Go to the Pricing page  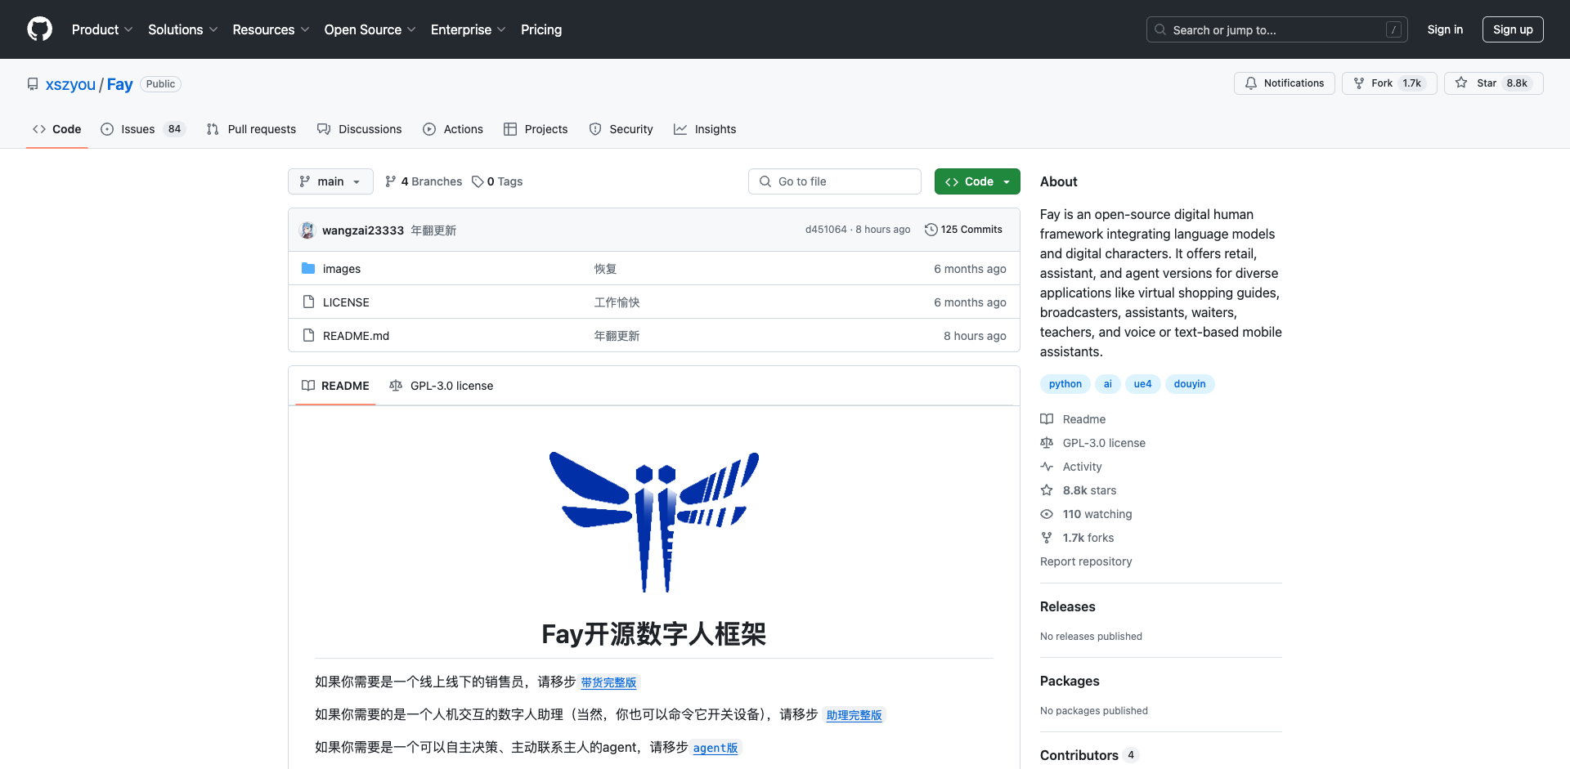[541, 29]
